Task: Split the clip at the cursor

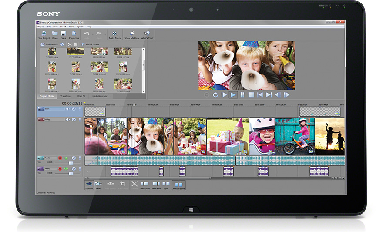Action: (x=166, y=185)
